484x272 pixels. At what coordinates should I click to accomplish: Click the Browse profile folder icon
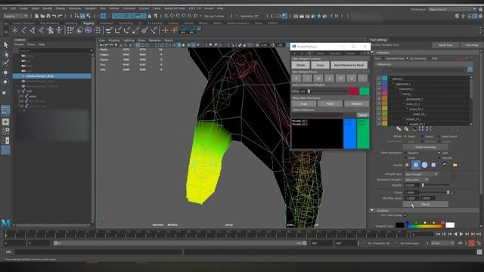[x=455, y=165]
